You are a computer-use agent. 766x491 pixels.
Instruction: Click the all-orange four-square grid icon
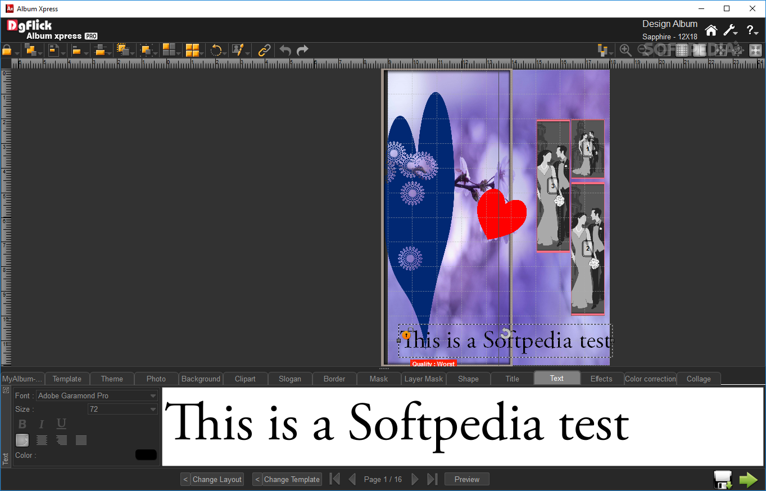193,50
